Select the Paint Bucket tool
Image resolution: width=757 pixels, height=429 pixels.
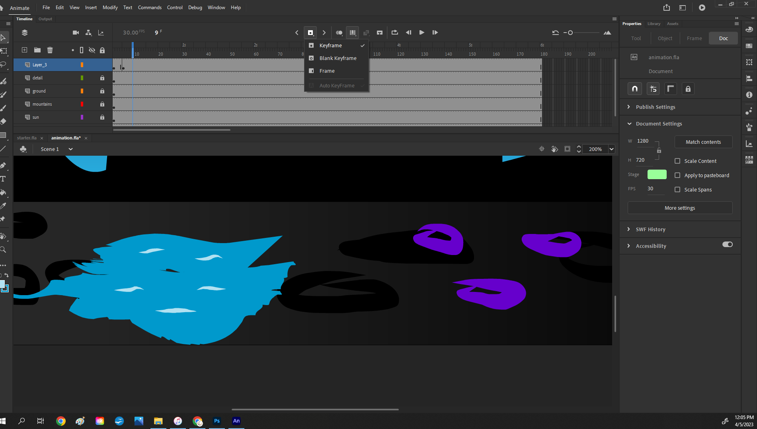coord(4,193)
